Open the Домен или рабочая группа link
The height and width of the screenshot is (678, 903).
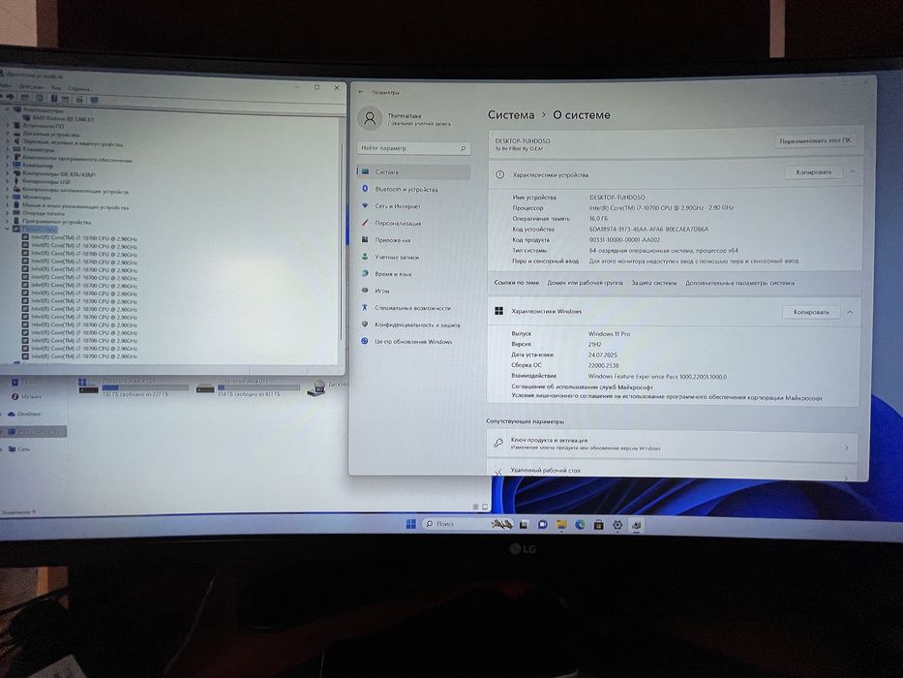[x=585, y=283]
